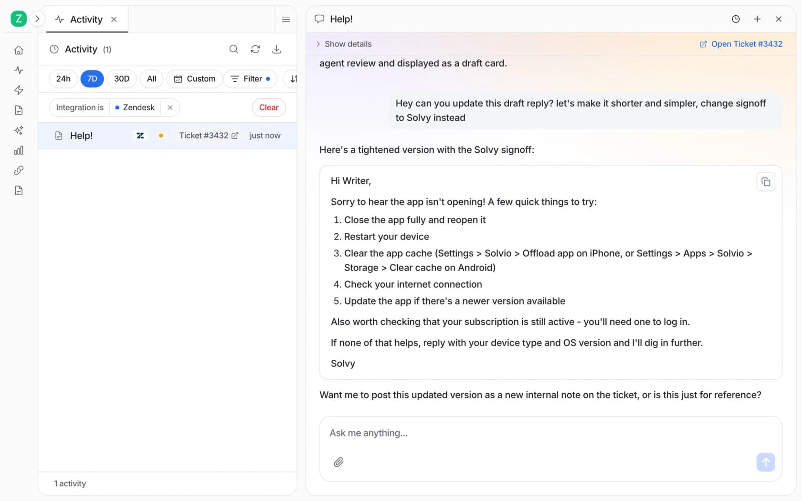802x501 pixels.
Task: Click the "just now" timestamp in the Help! row
Action: pyautogui.click(x=265, y=136)
